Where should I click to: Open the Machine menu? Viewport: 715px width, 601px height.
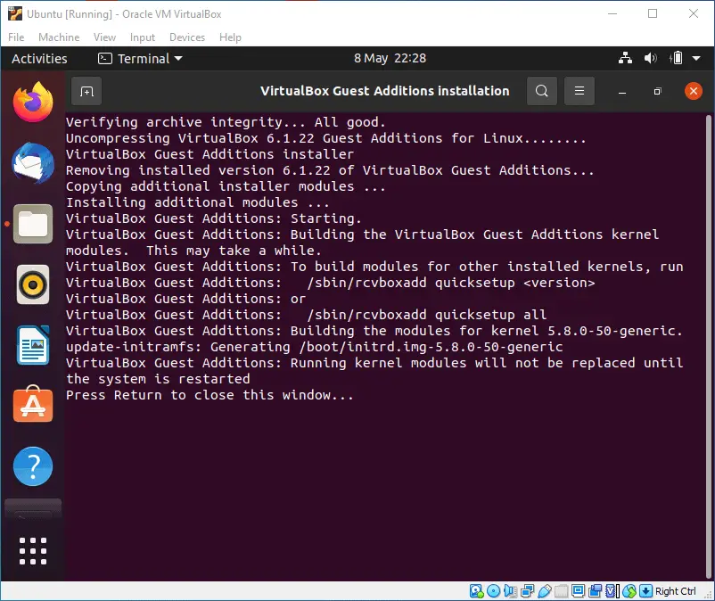(59, 37)
